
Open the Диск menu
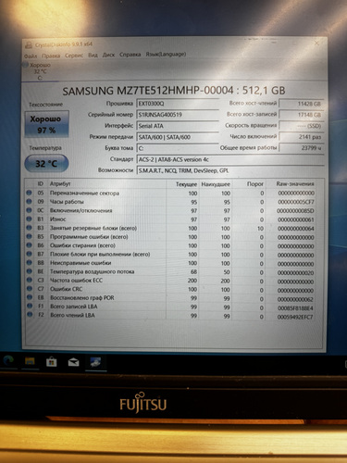click(108, 55)
